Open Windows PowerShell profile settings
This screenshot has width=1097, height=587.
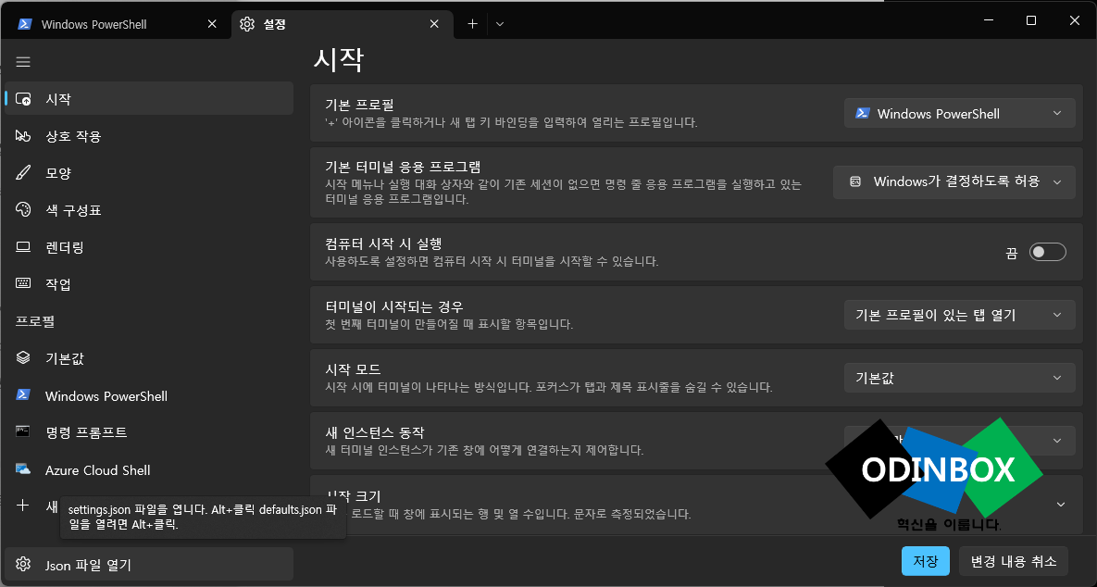pos(149,395)
